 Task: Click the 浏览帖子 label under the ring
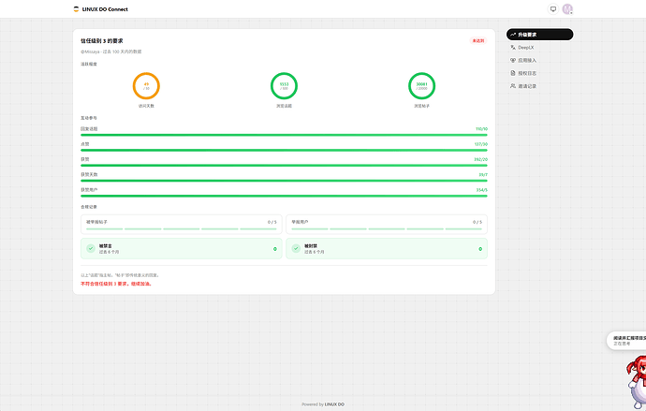(x=421, y=106)
